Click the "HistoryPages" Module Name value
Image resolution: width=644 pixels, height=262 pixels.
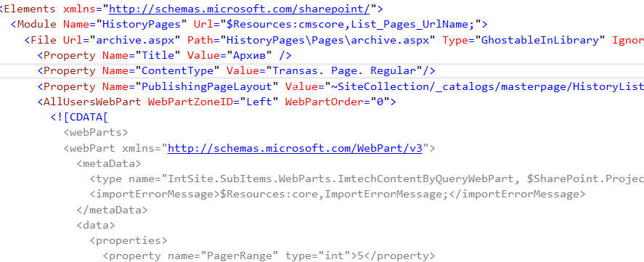(142, 24)
